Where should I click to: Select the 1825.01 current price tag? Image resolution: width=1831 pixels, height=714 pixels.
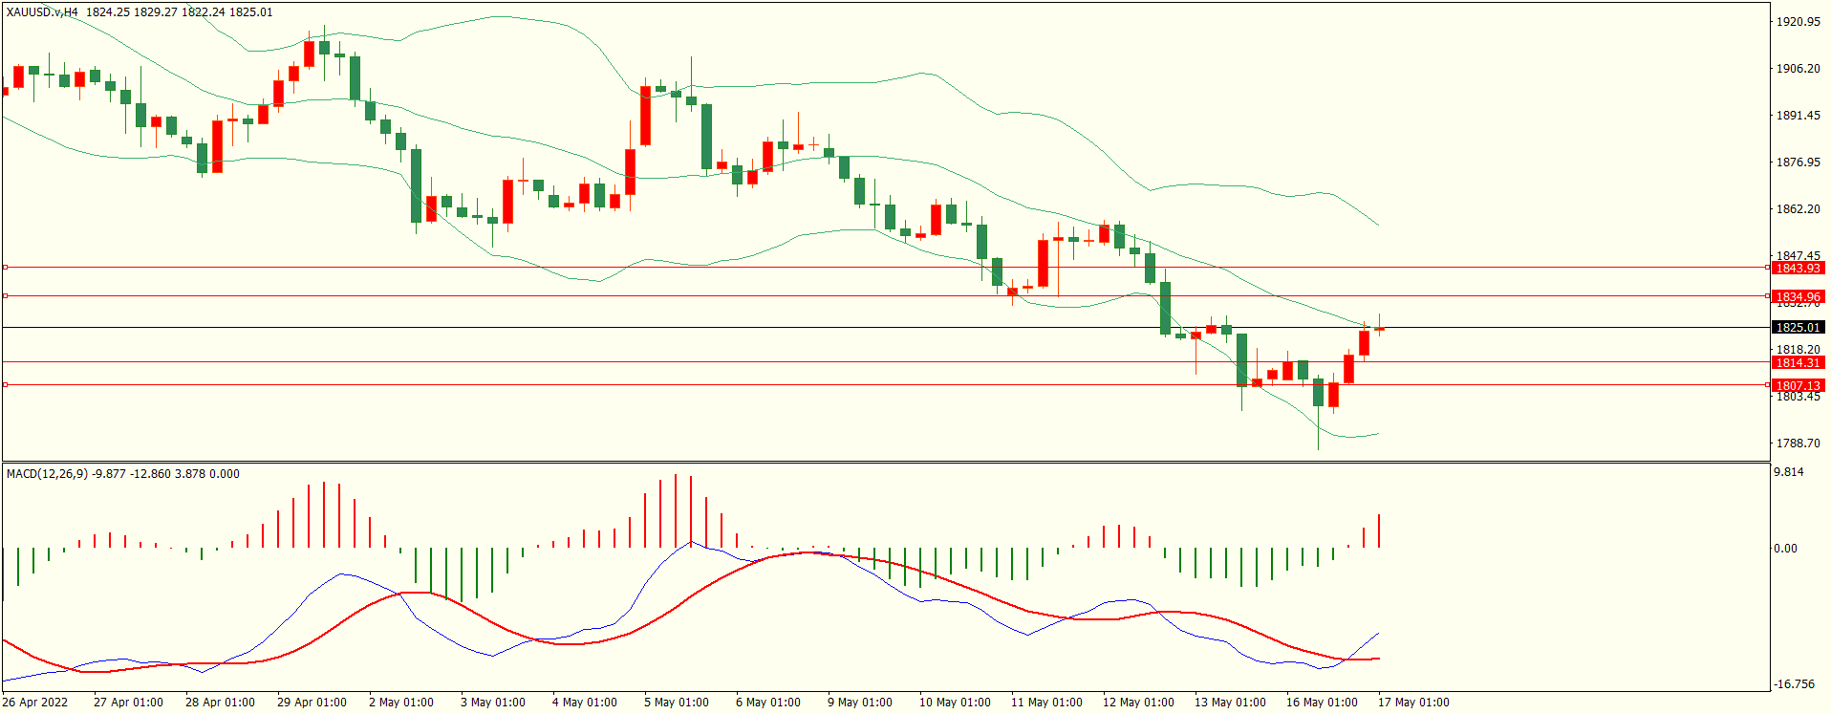pyautogui.click(x=1798, y=328)
